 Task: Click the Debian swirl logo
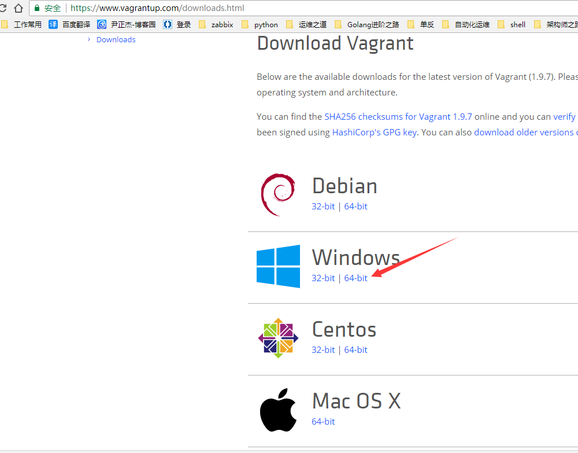278,194
